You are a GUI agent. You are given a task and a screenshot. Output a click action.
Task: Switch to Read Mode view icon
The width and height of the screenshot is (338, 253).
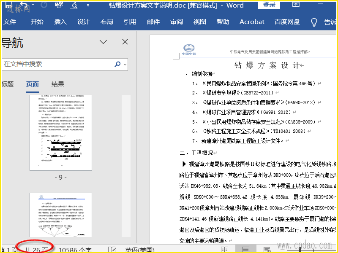[225, 250]
